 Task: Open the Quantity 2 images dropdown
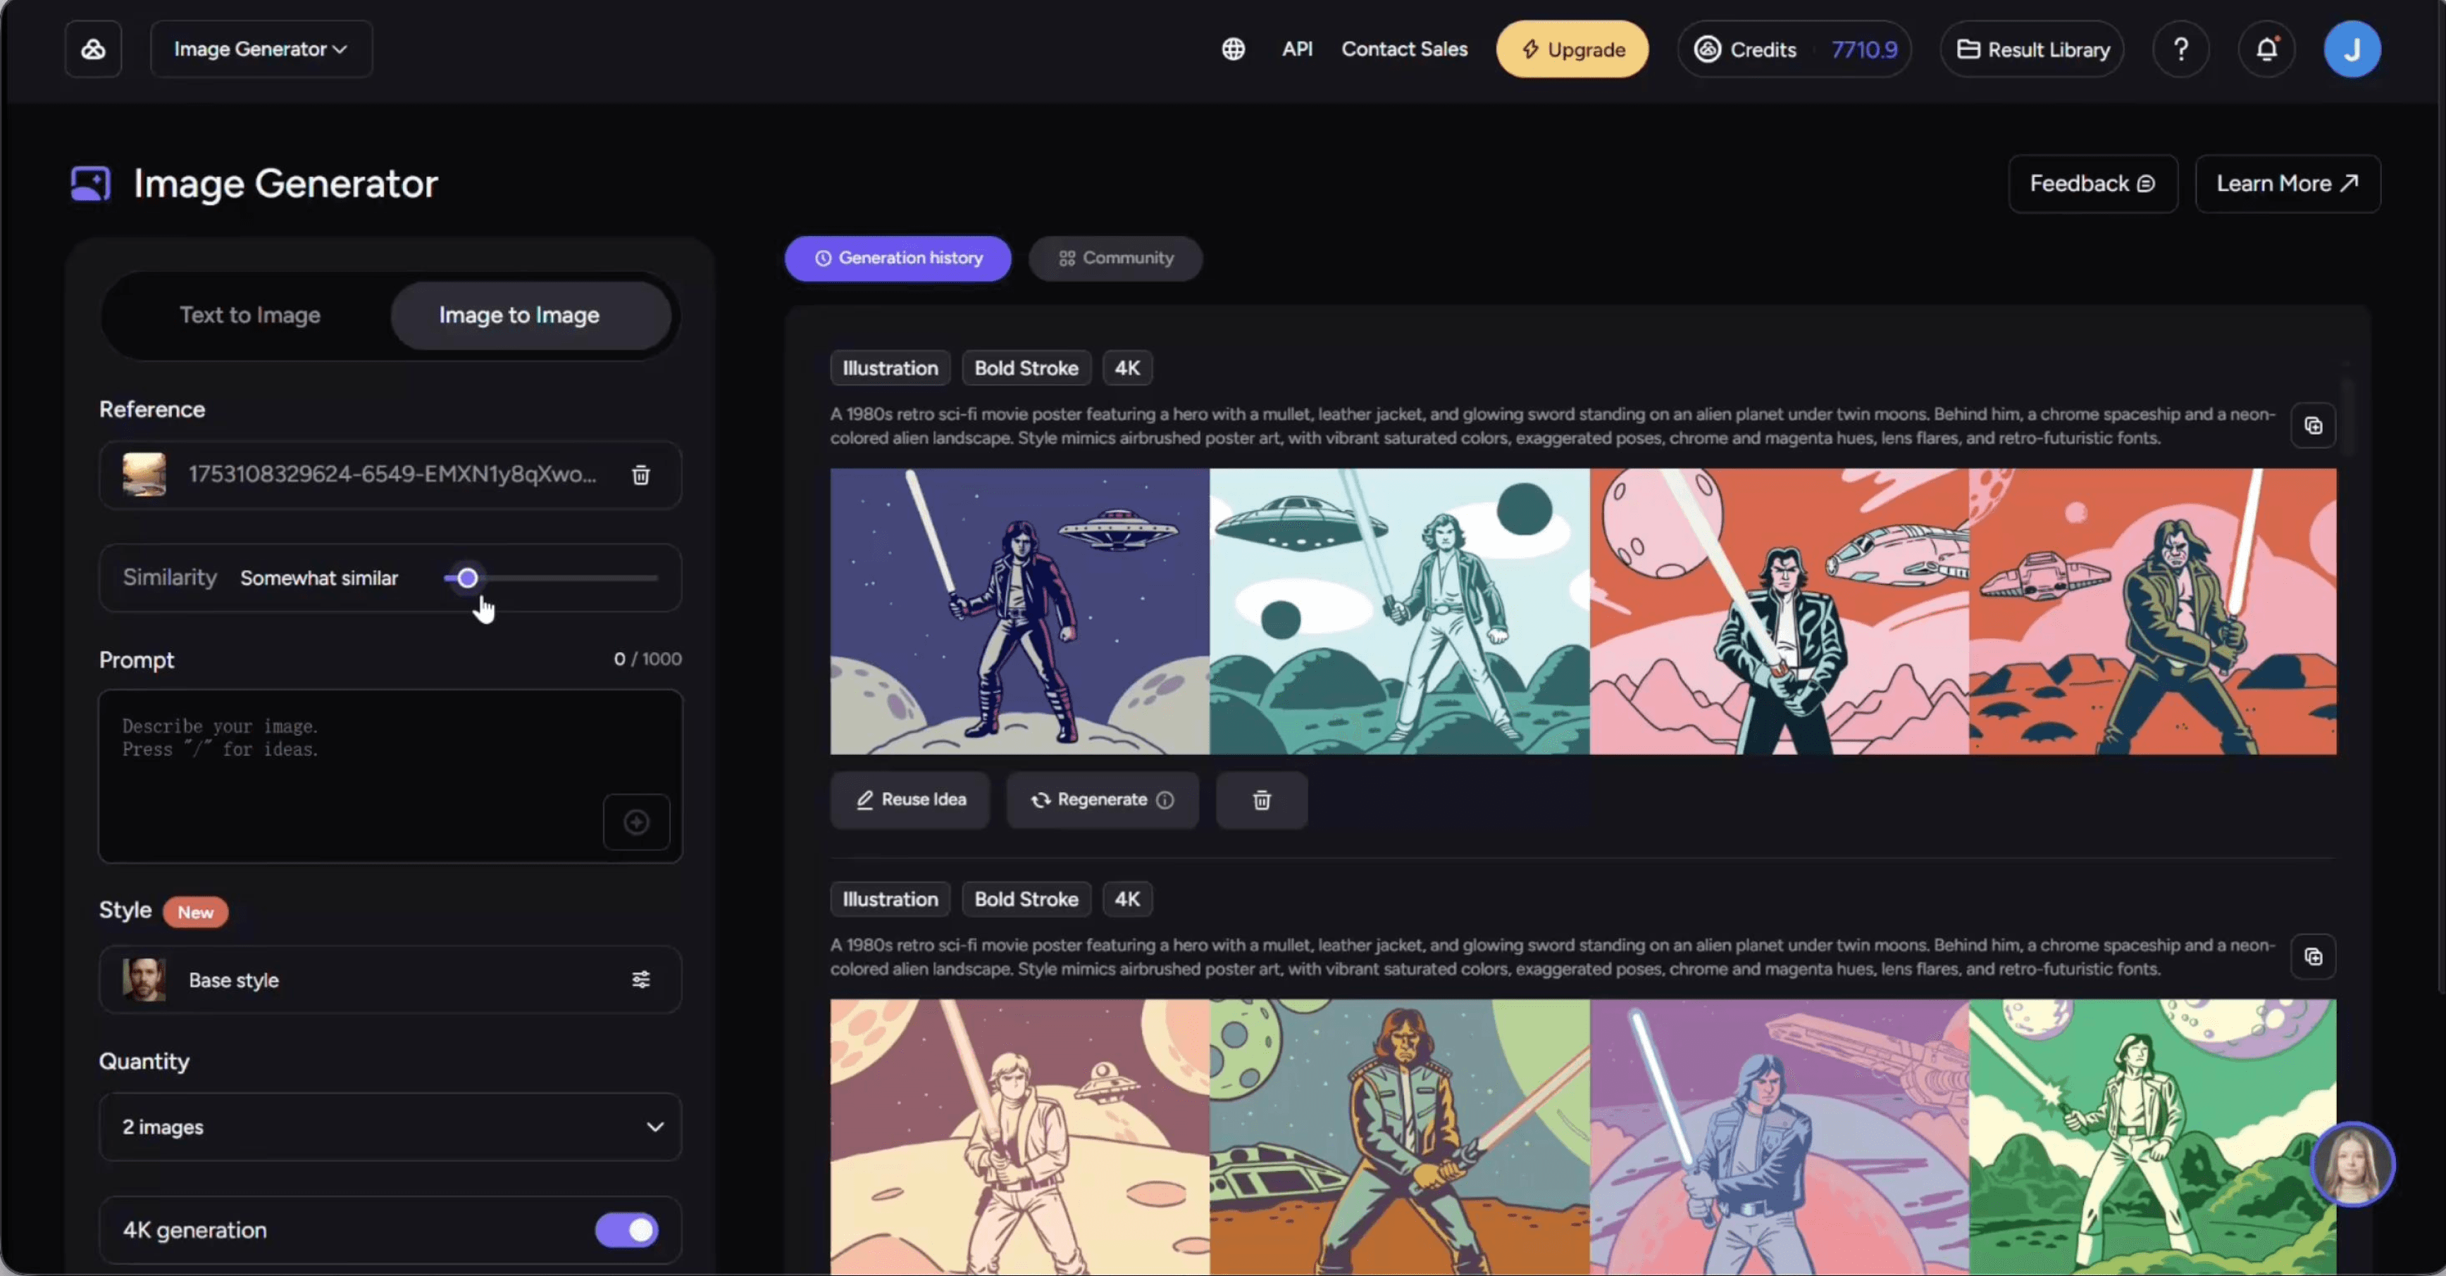[390, 1127]
